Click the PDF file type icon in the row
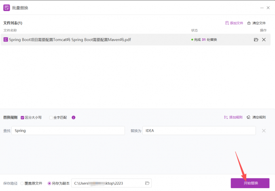 coord(6,40)
